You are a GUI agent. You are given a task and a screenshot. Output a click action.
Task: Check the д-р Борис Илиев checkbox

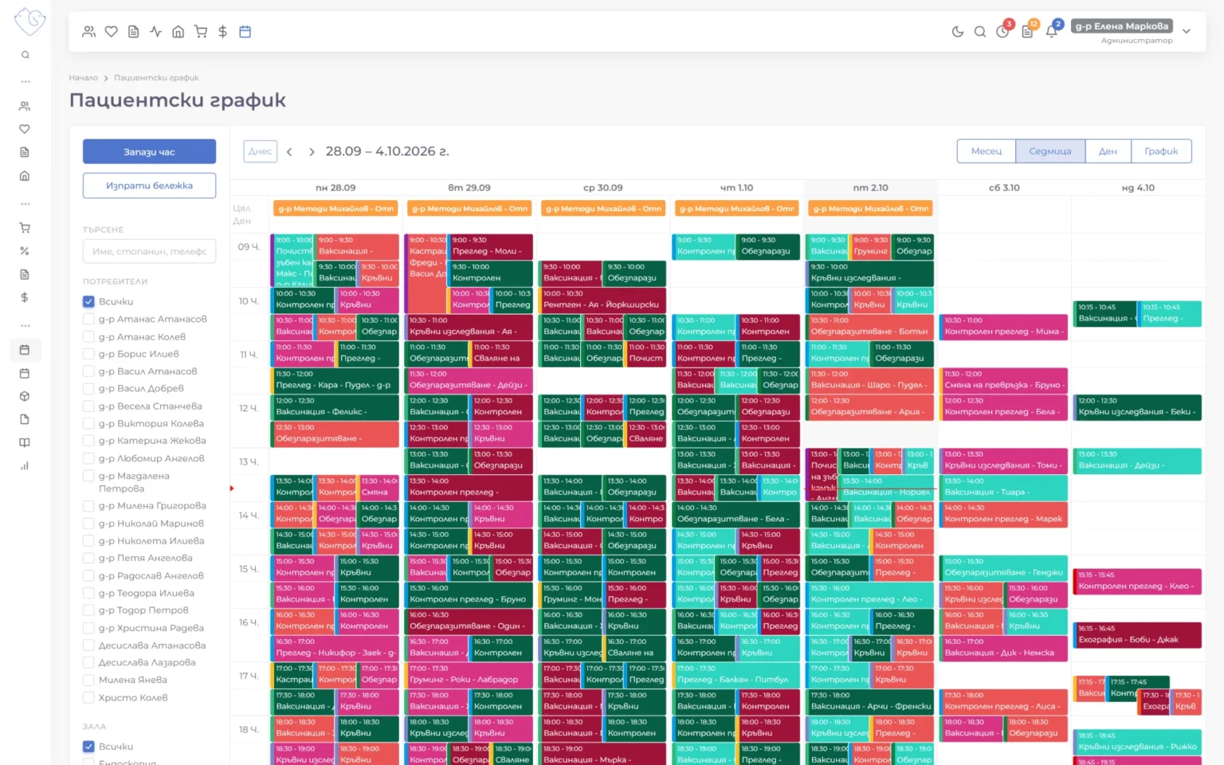[x=88, y=355]
